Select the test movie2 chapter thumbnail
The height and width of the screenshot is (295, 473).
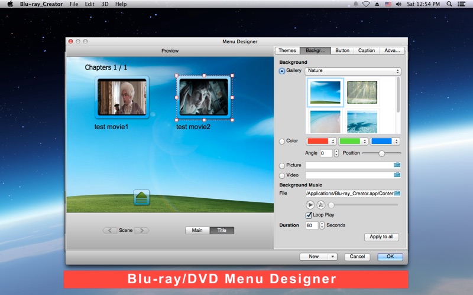click(204, 97)
